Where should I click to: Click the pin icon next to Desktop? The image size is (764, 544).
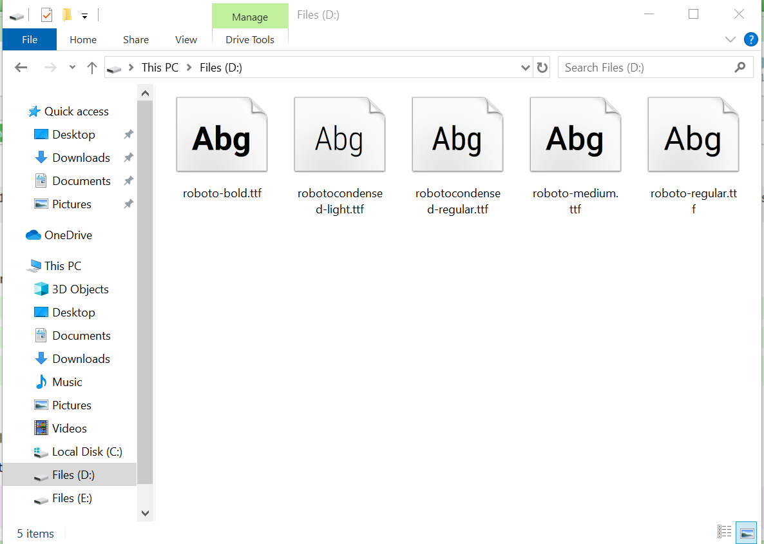[x=129, y=135]
